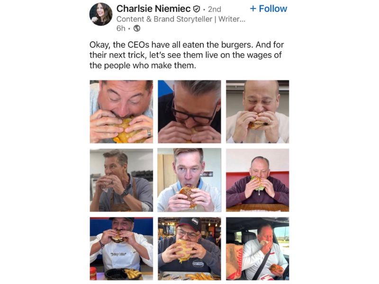Click the Freddy's bag in car photo

coord(234,262)
